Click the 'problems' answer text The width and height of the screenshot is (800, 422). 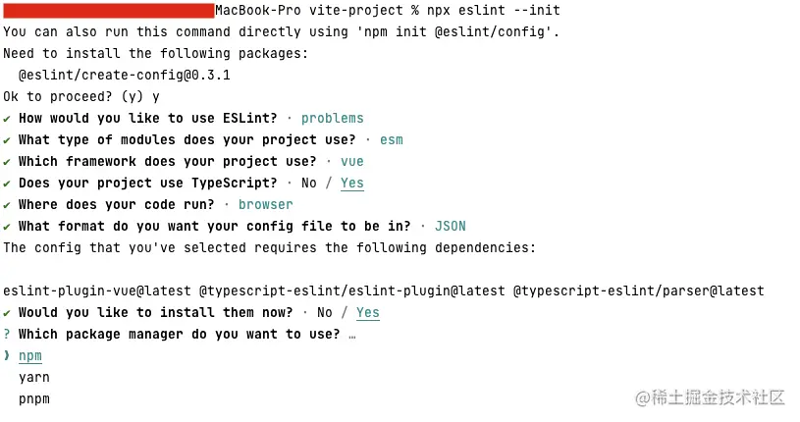[x=333, y=119]
